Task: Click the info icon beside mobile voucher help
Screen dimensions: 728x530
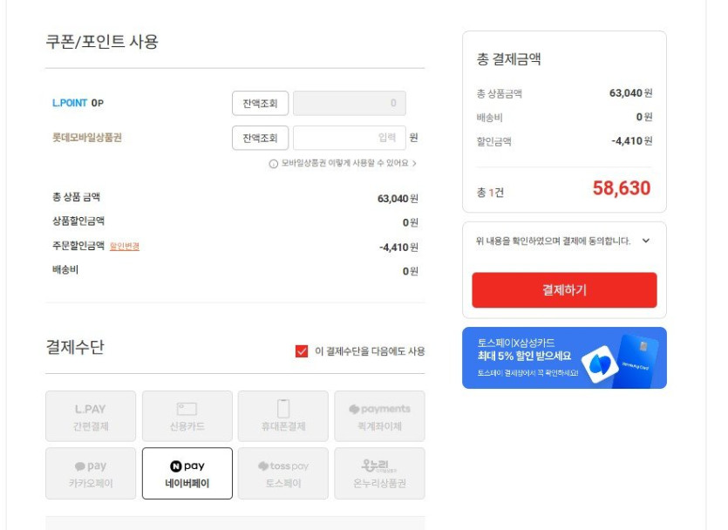Action: click(273, 163)
